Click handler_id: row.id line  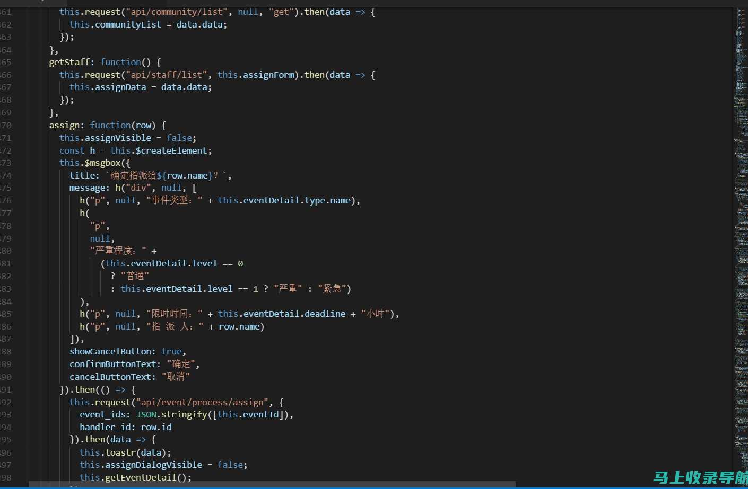click(x=126, y=427)
